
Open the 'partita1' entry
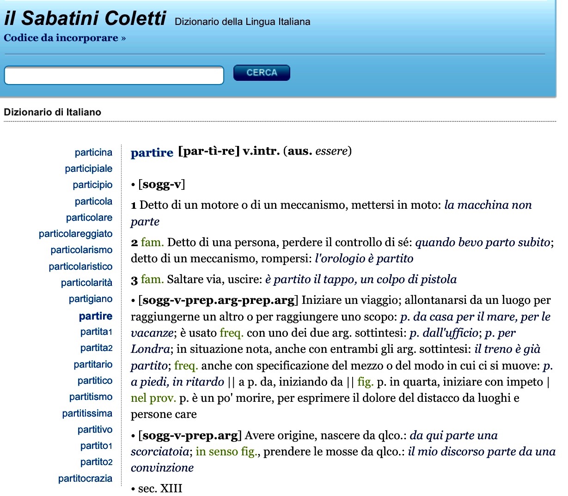tap(96, 332)
